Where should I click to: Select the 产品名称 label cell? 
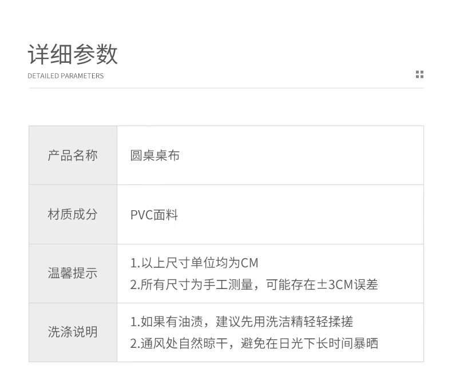[73, 155]
